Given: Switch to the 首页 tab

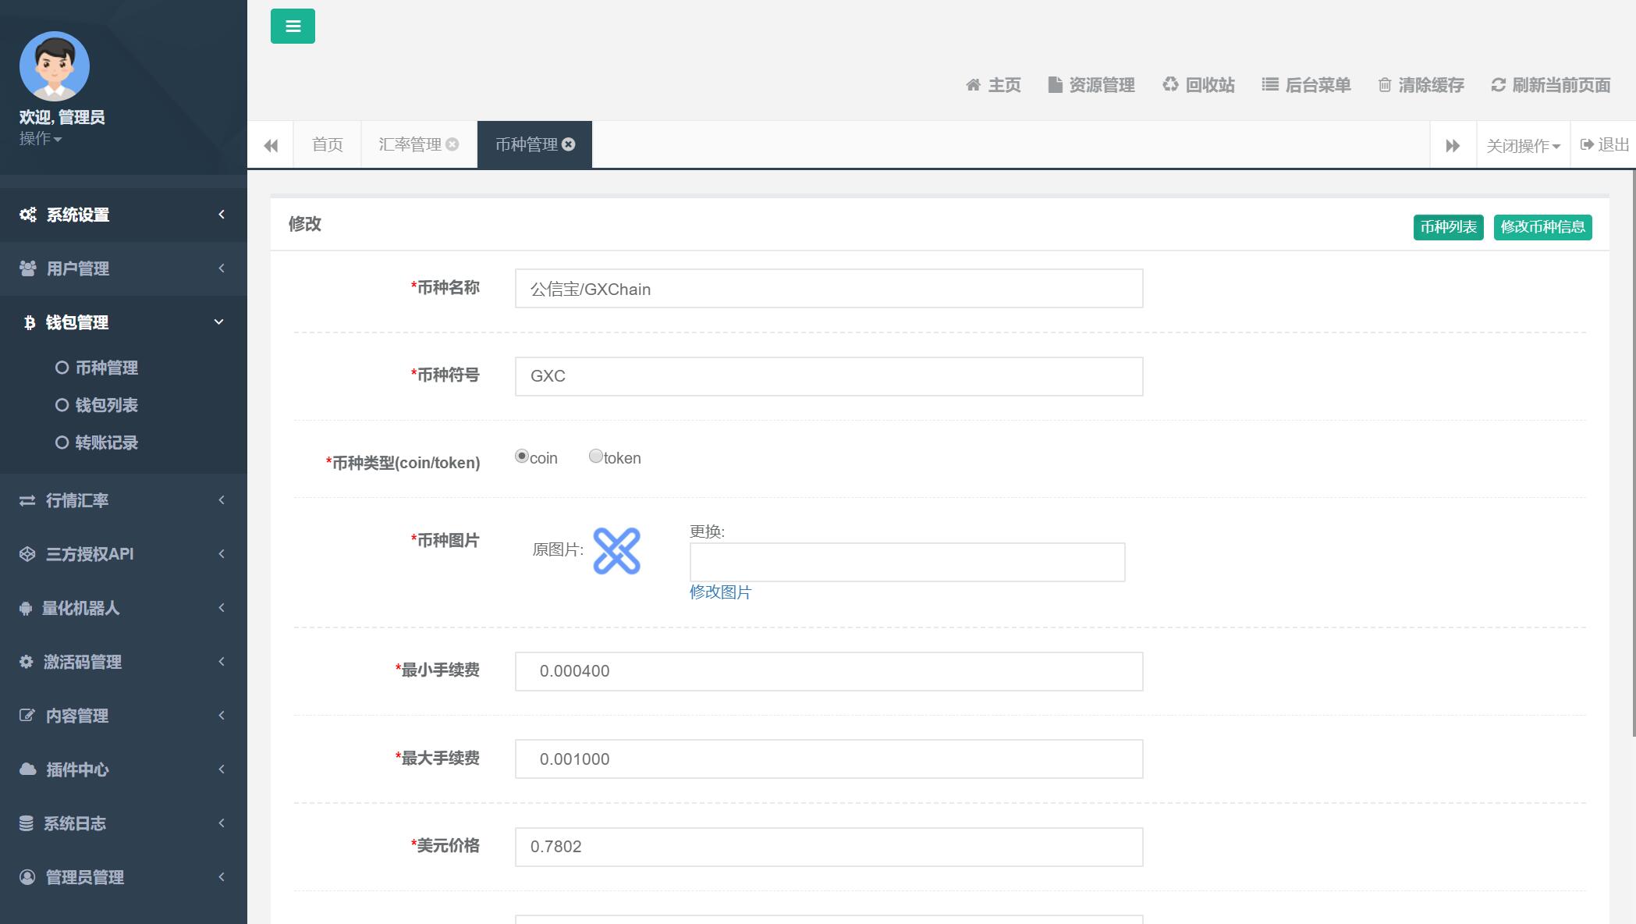Looking at the screenshot, I should tap(327, 144).
